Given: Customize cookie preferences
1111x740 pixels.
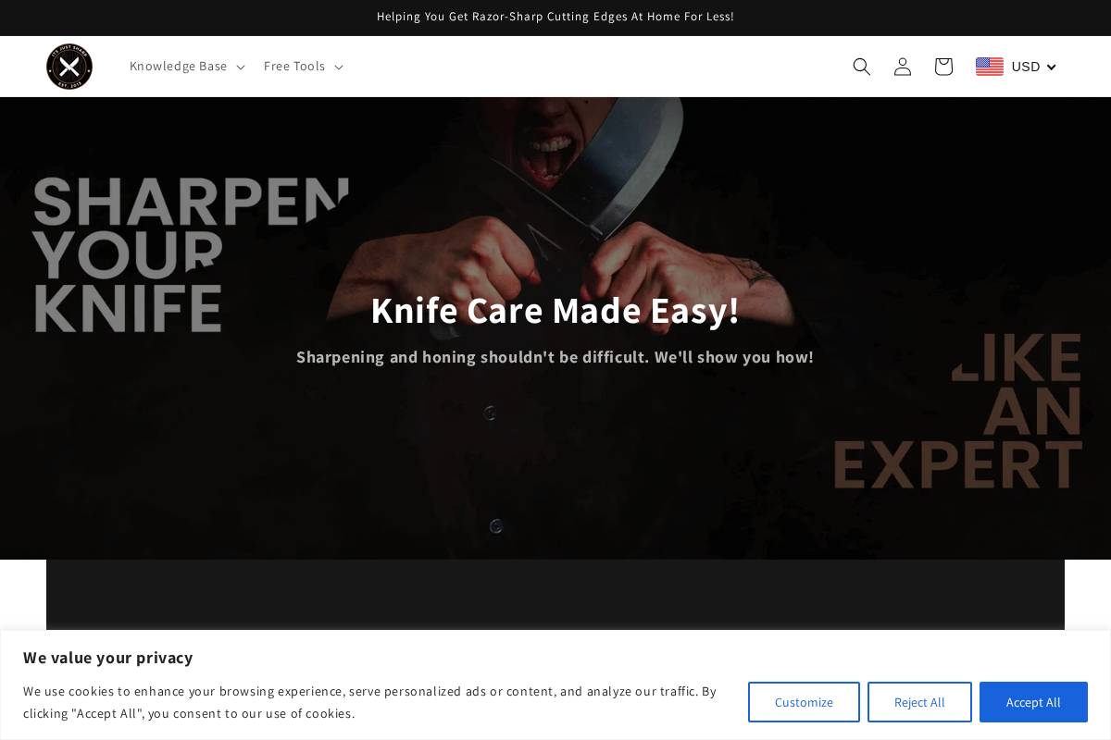Looking at the screenshot, I should click(x=804, y=702).
